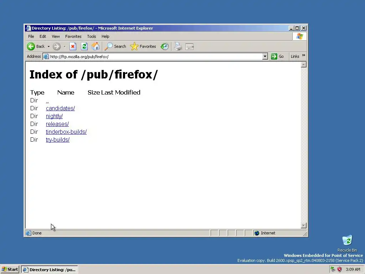Open the Tools menu
Screen dimensions: 365x274
coord(92,36)
